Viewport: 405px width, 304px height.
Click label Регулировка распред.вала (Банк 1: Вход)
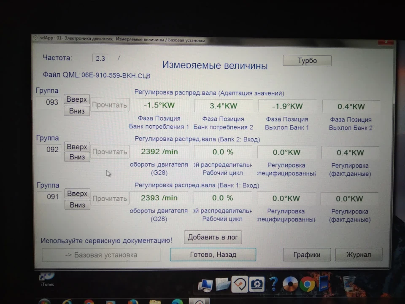coord(197,185)
